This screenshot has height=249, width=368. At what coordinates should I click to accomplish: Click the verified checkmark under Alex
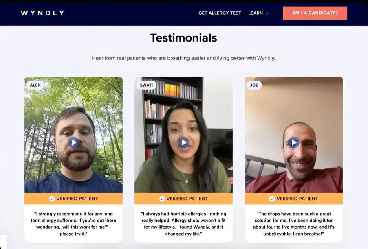[x=52, y=199]
